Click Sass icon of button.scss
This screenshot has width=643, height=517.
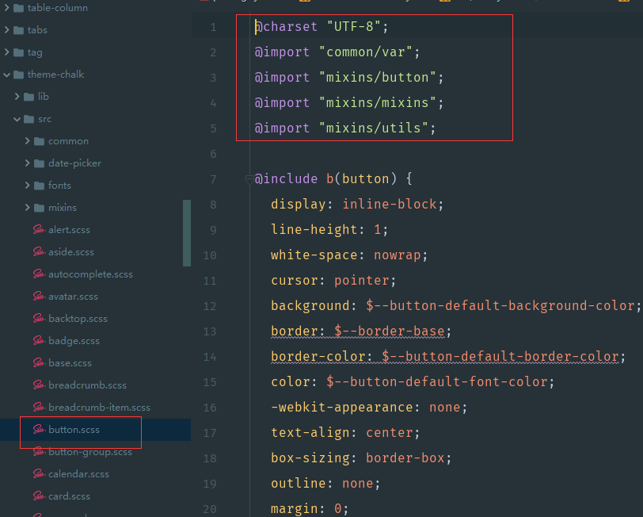tap(39, 429)
